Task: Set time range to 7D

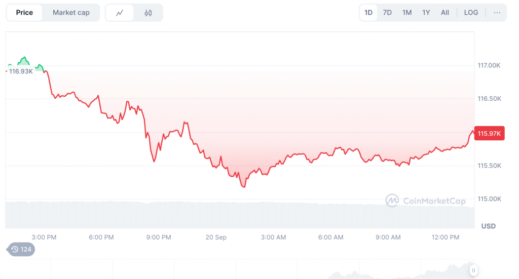Action: [x=387, y=13]
